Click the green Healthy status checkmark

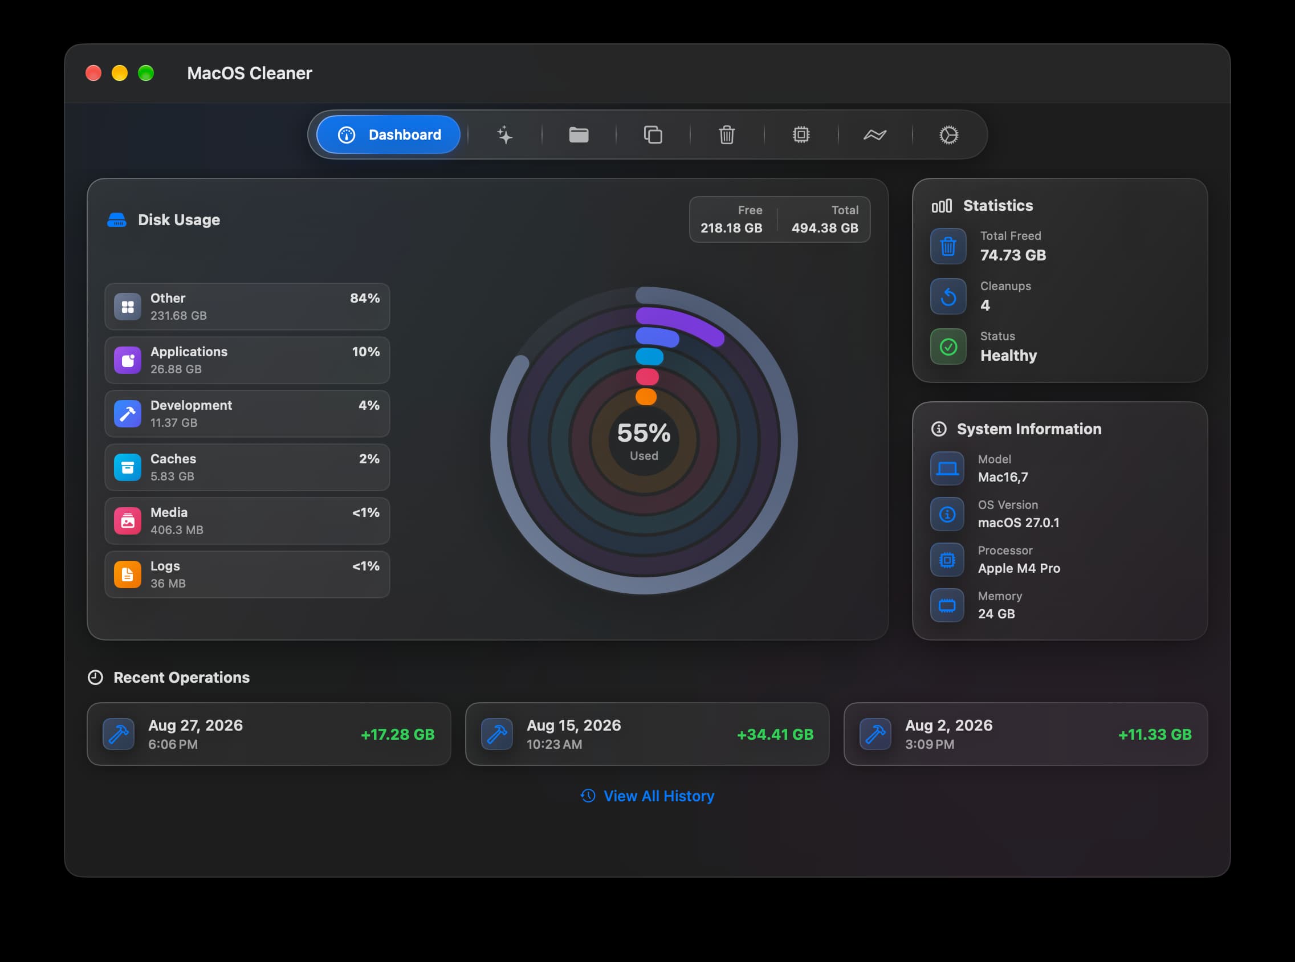point(948,347)
